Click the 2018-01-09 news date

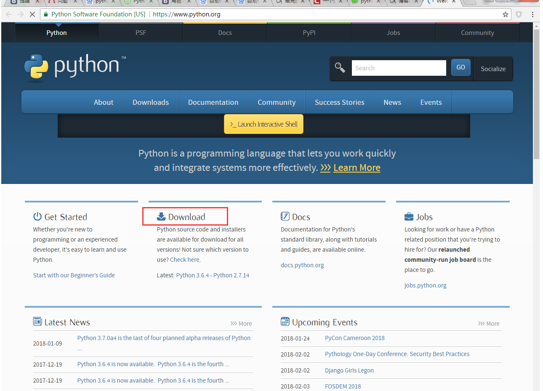pyautogui.click(x=48, y=343)
